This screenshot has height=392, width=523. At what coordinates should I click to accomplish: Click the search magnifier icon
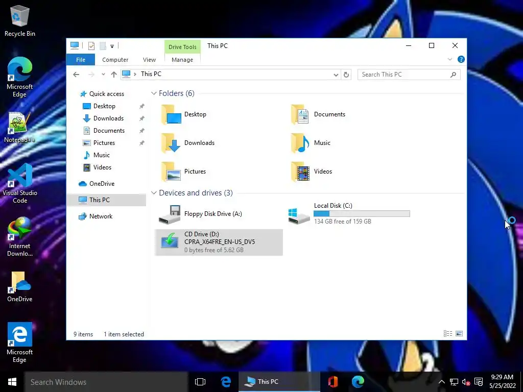(453, 75)
